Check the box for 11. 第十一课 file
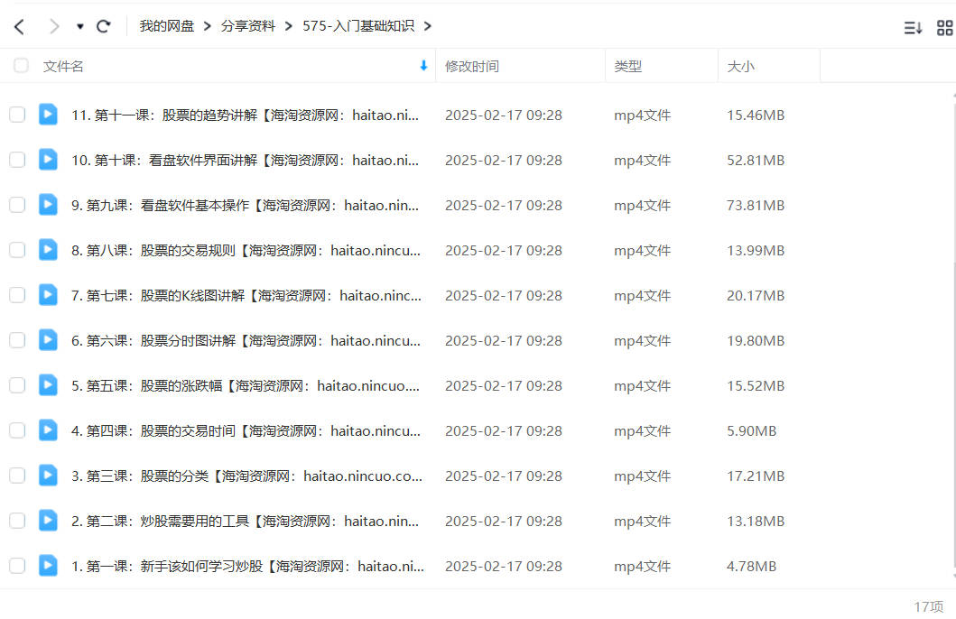The image size is (956, 619). coord(17,115)
